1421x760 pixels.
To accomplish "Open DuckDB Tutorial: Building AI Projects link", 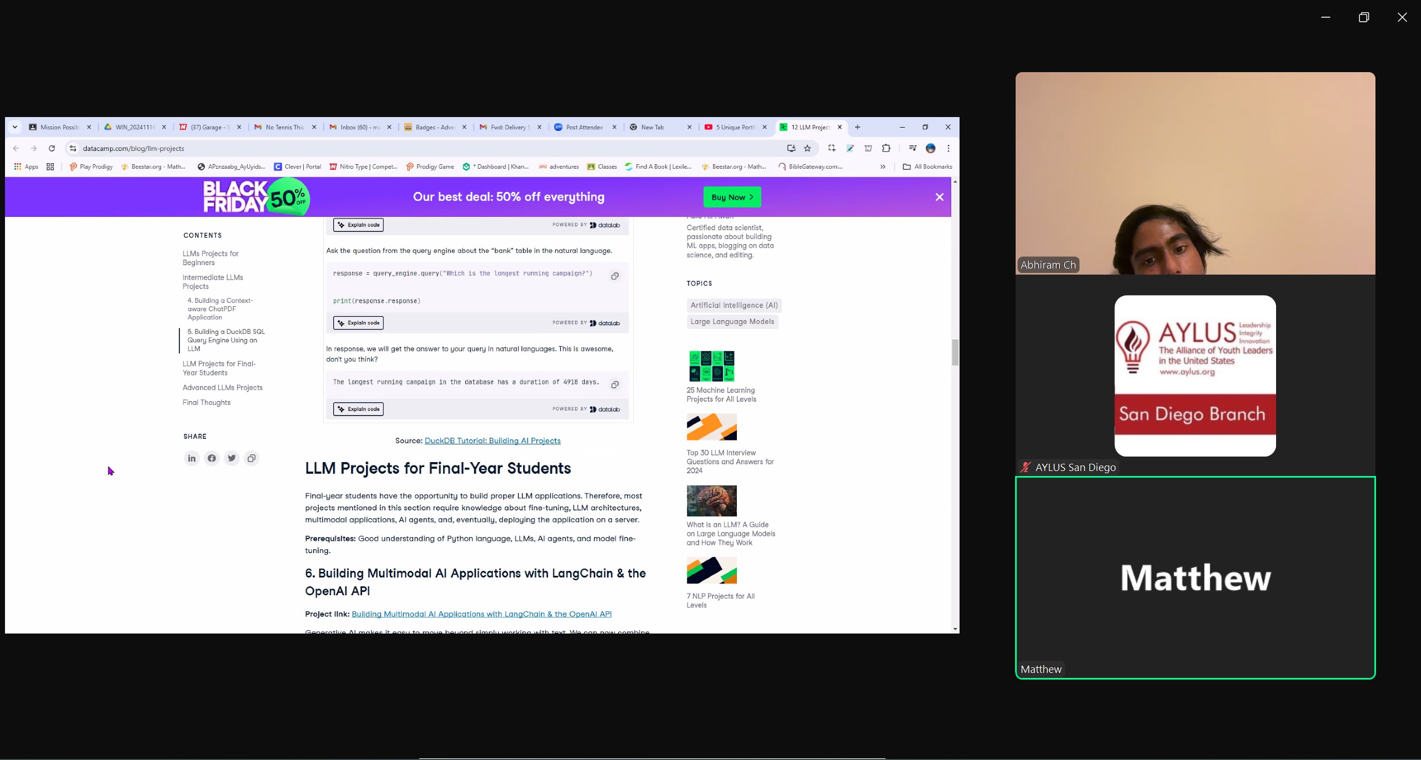I will click(x=493, y=440).
